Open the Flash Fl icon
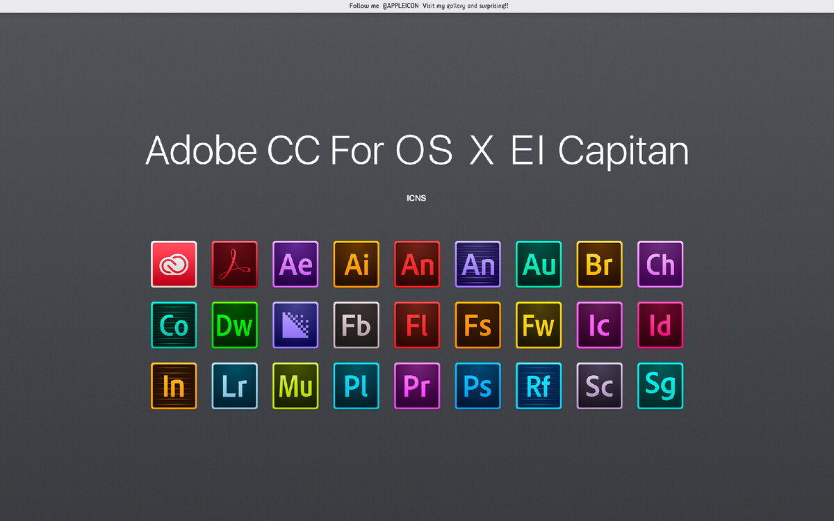Screen dimensions: 834x521 coord(417,325)
